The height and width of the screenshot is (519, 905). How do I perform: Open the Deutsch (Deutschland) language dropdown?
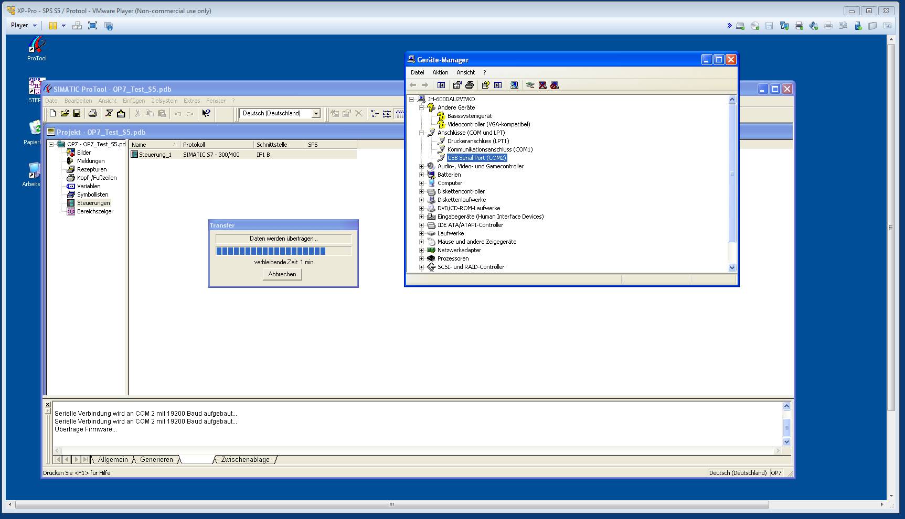click(x=316, y=114)
